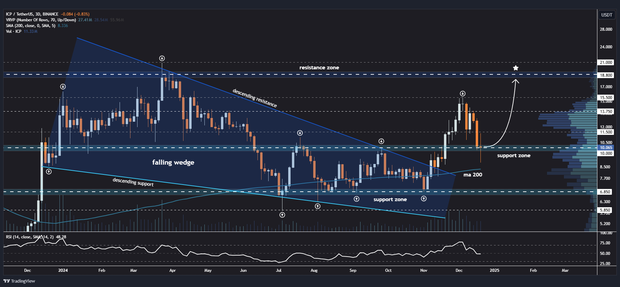Image resolution: width=620 pixels, height=287 pixels.
Task: Click the 13.750 price level label
Action: [606, 112]
